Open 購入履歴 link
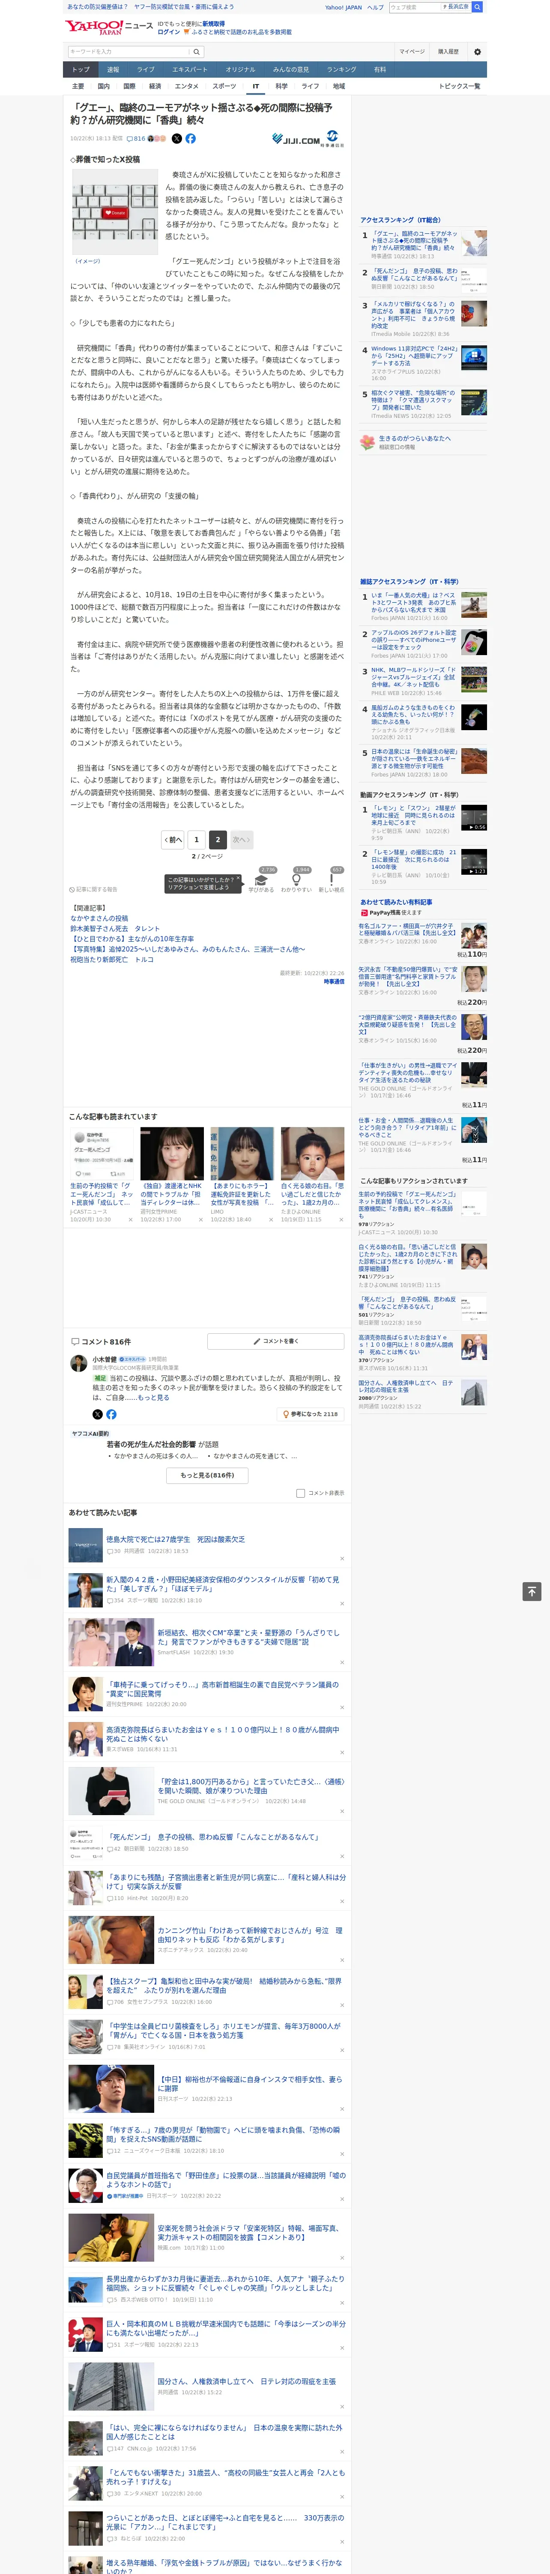 (x=448, y=51)
